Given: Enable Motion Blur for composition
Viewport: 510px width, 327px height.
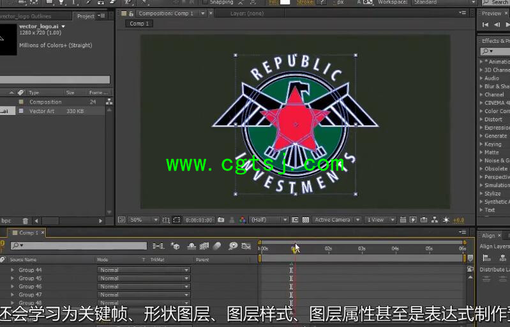Looking at the screenshot, I should (x=217, y=246).
